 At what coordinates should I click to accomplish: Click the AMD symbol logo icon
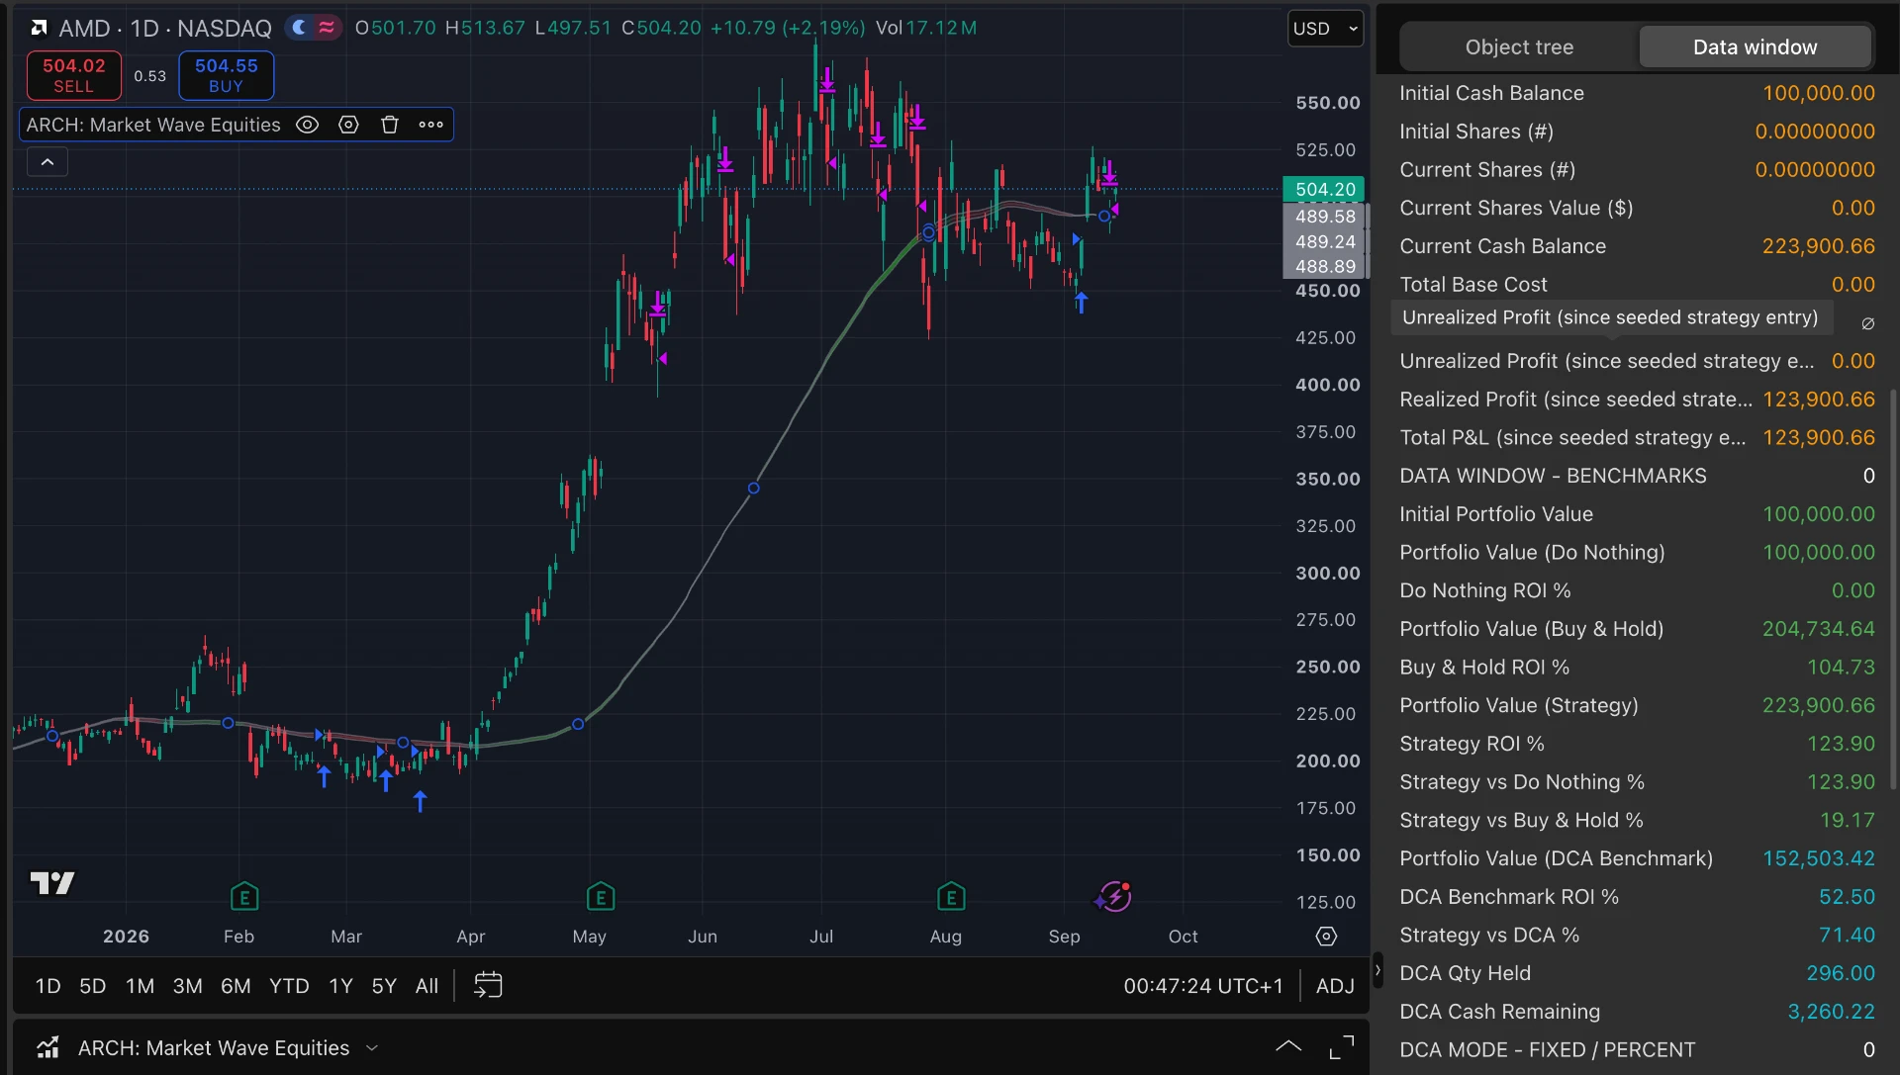[39, 28]
